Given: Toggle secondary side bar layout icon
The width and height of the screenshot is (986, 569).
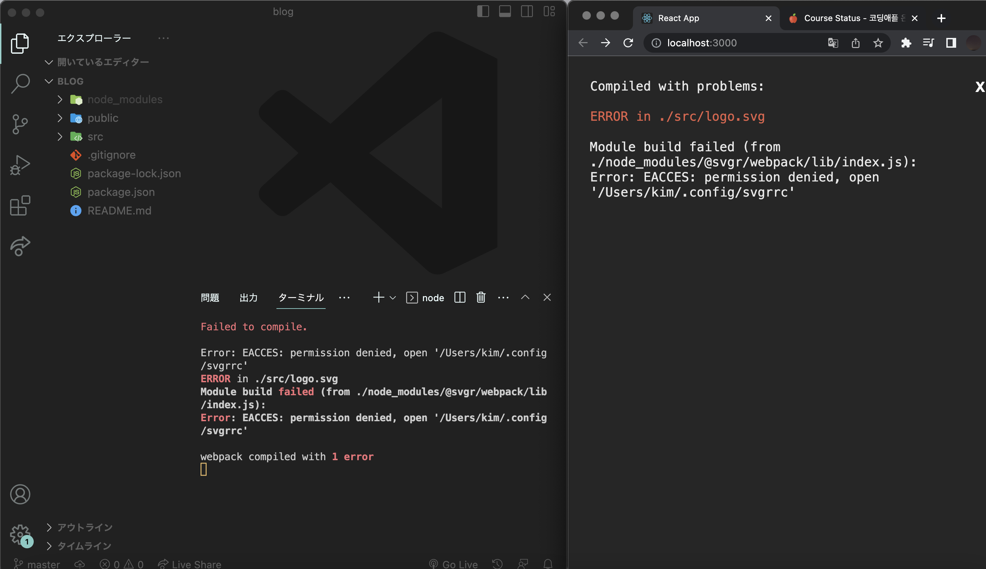Looking at the screenshot, I should pos(527,11).
